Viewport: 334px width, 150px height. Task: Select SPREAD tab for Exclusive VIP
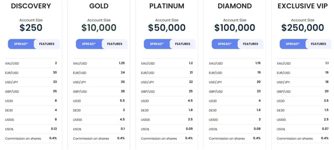click(293, 44)
